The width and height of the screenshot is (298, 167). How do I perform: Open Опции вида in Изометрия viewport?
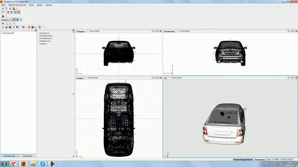click(184, 31)
